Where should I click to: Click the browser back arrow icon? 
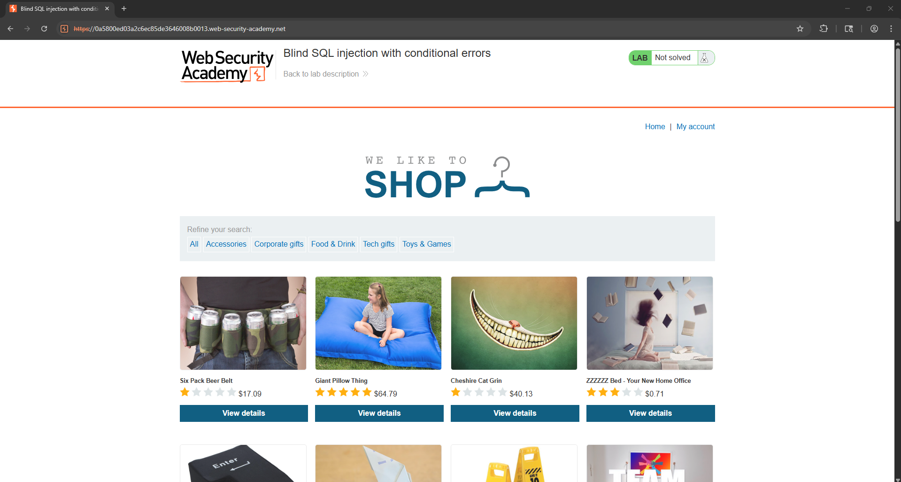[x=10, y=29]
